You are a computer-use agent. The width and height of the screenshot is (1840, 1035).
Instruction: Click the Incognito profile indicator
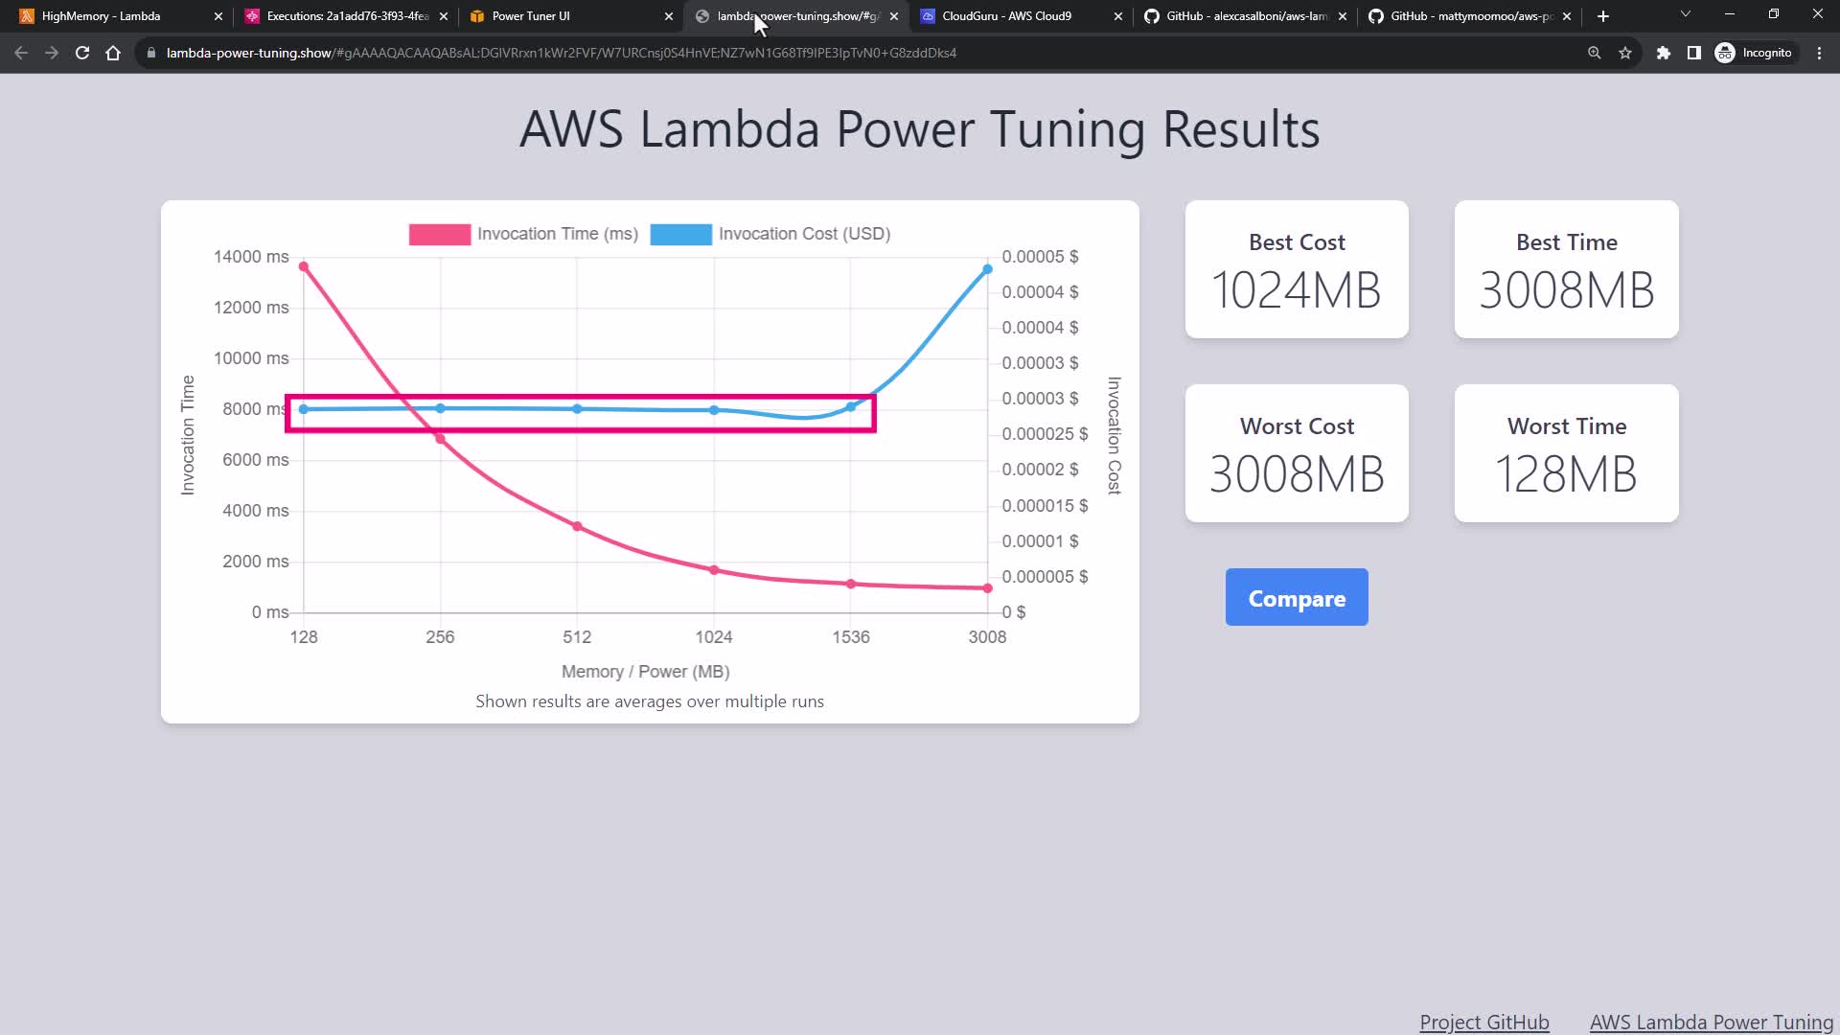[x=1754, y=53]
